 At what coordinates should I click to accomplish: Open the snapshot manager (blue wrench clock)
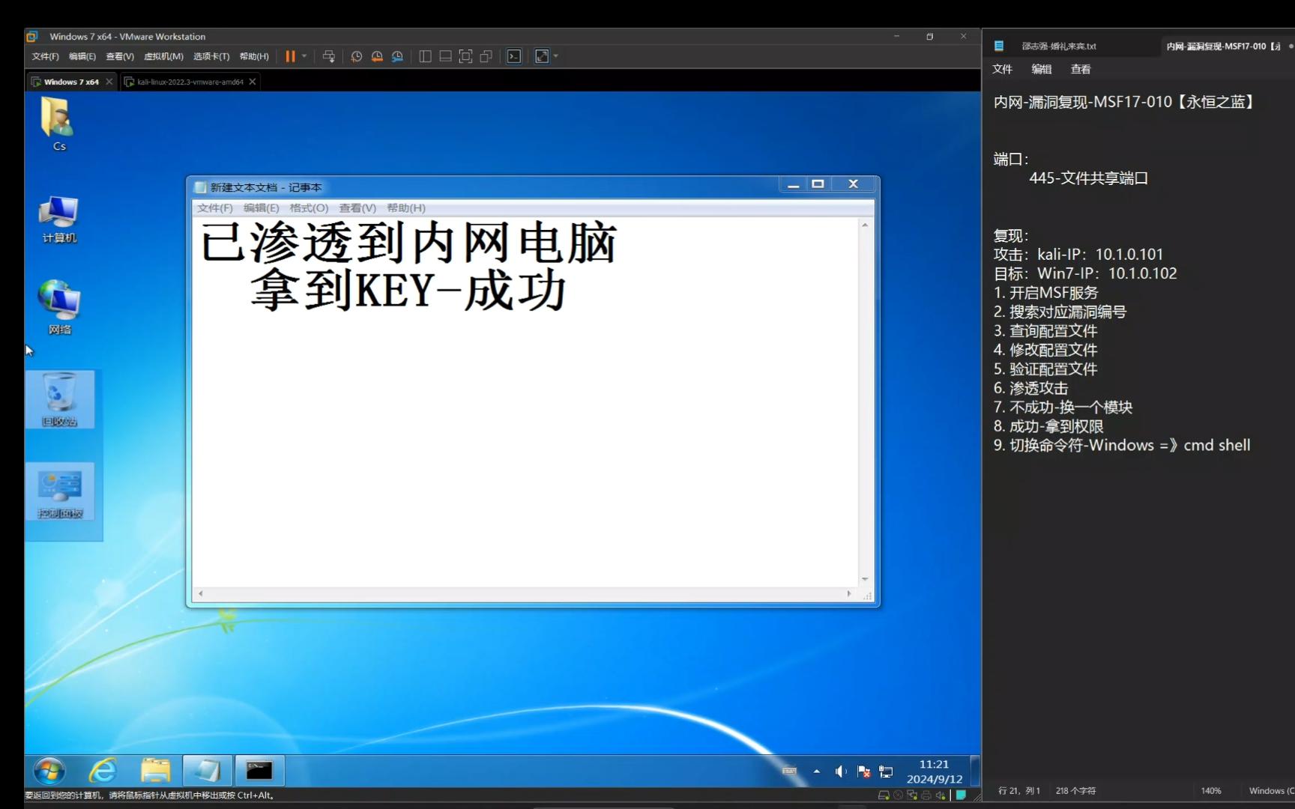(x=397, y=56)
